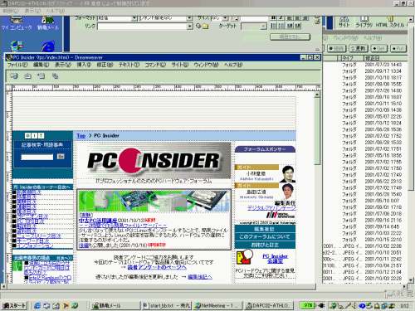The width and height of the screenshot is (415, 311).
Task: Toggle the unordered list button in properties
Action: [273, 26]
